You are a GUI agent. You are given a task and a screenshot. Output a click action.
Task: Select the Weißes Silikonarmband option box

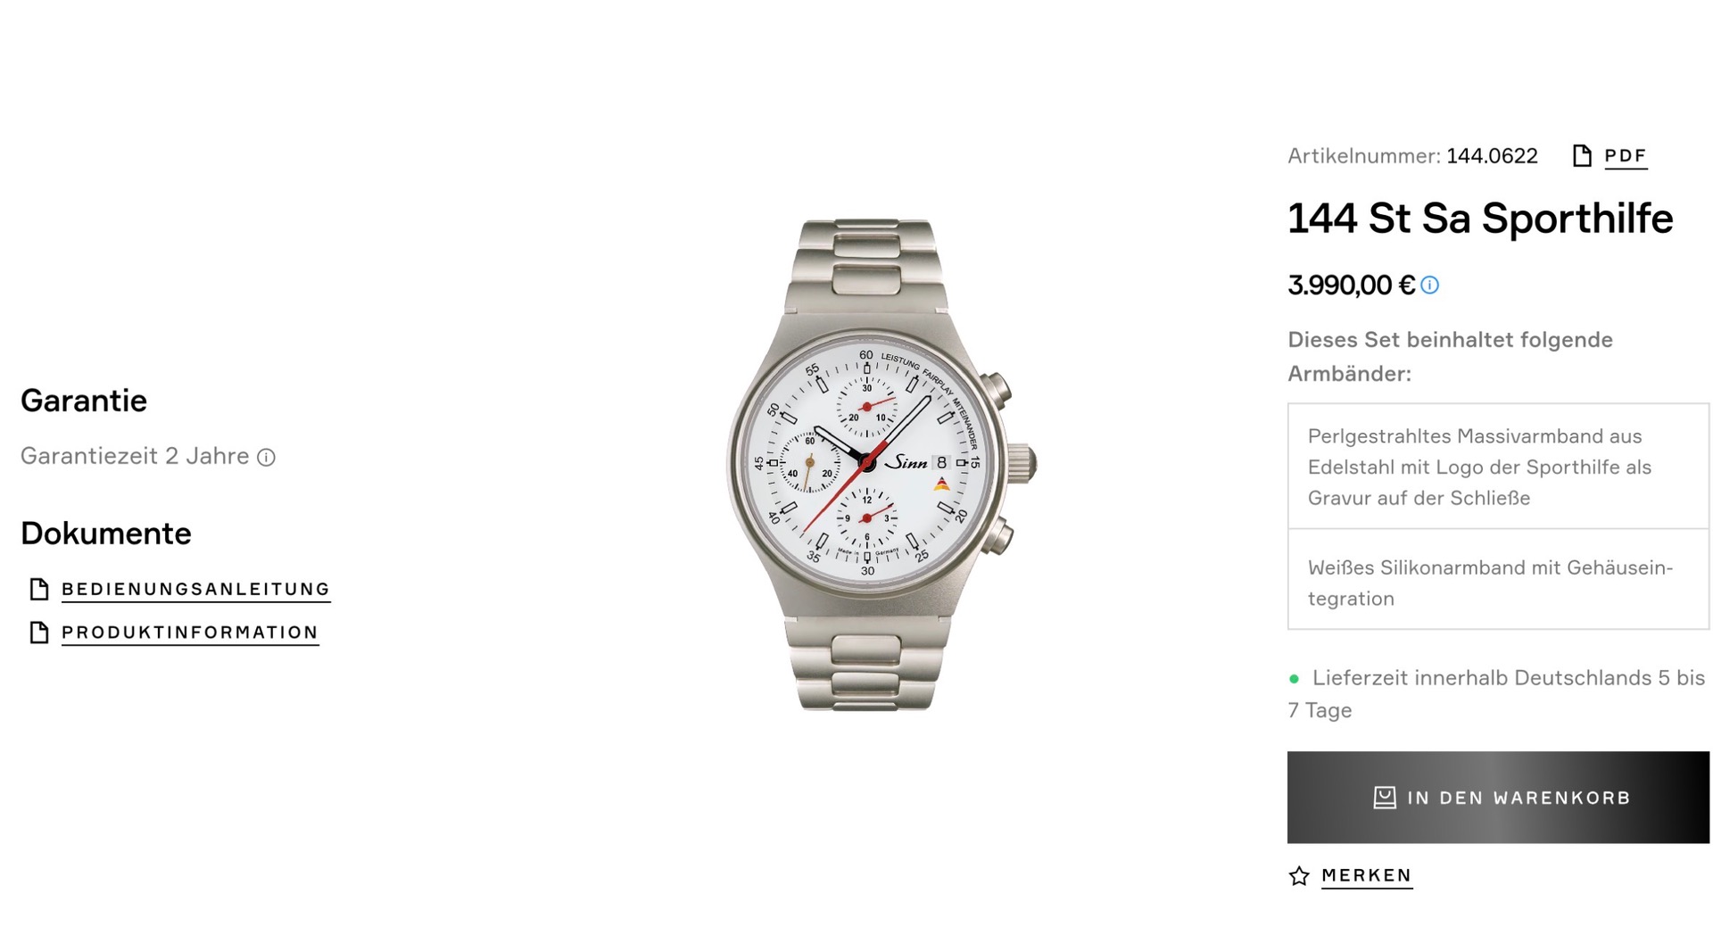1497,583
